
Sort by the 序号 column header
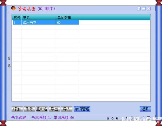[17, 17]
